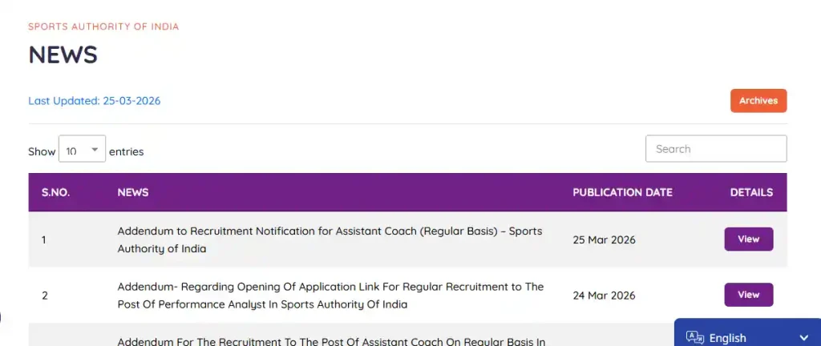Image resolution: width=821 pixels, height=346 pixels.
Task: Expand the English language chevron
Action: 804,337
